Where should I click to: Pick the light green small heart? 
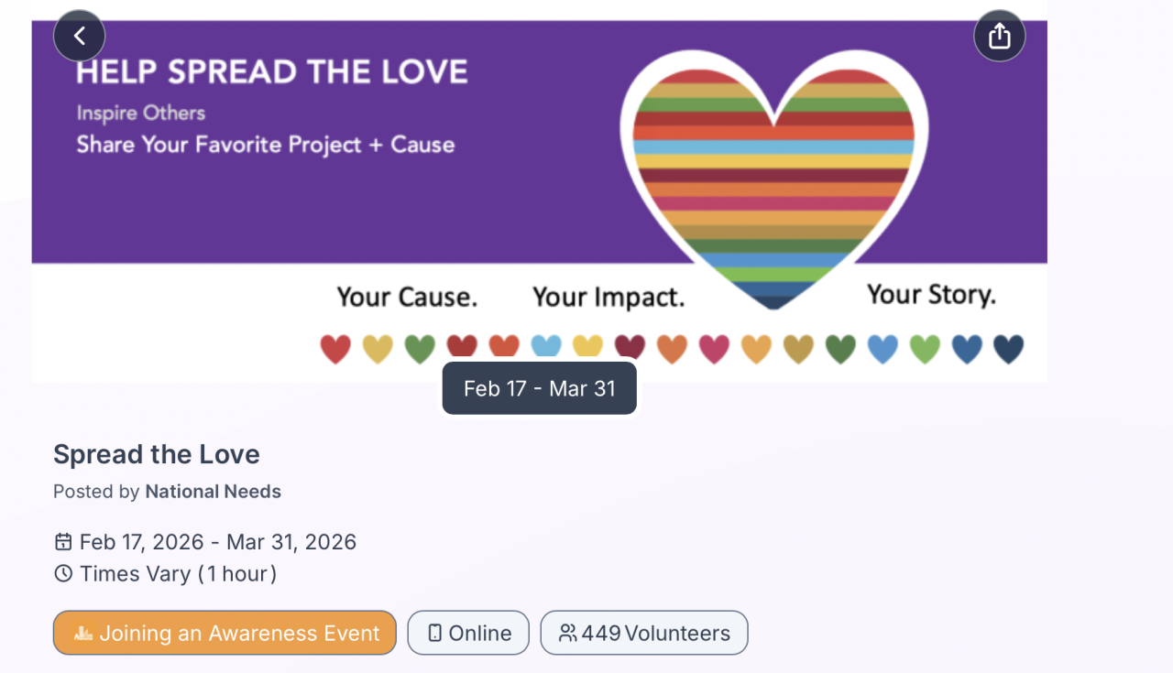925,349
